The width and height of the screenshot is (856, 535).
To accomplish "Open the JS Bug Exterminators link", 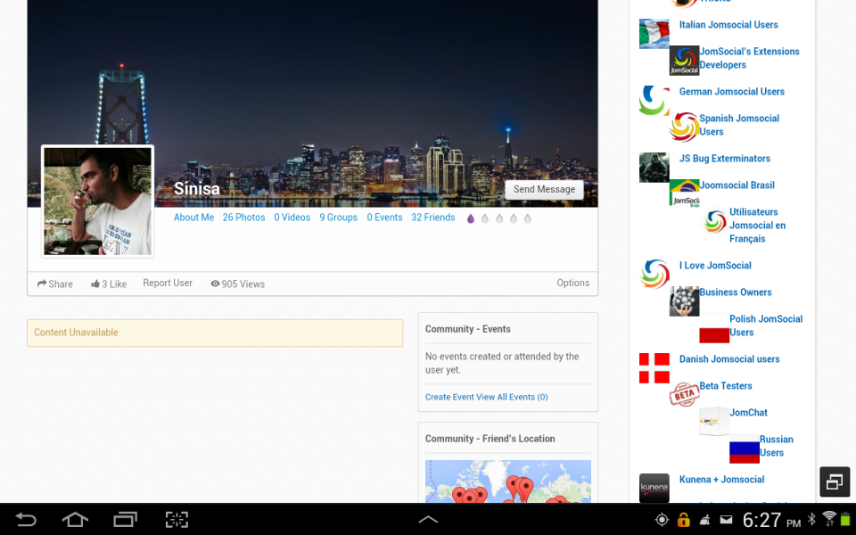I will (724, 159).
